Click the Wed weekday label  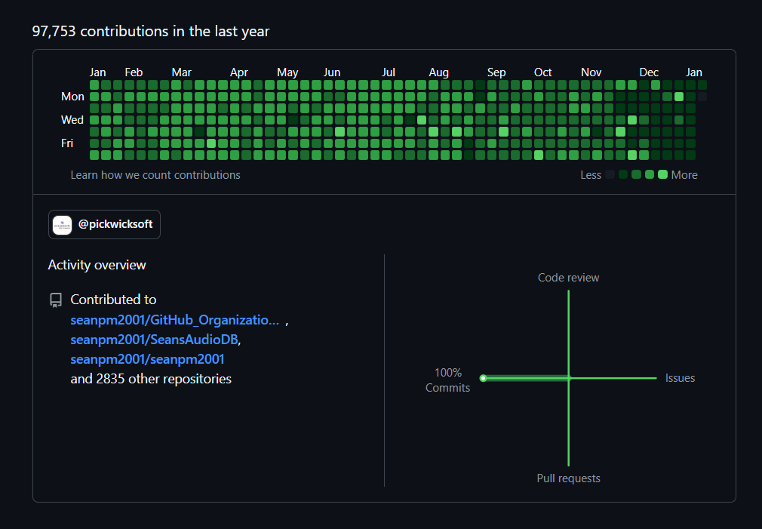72,119
